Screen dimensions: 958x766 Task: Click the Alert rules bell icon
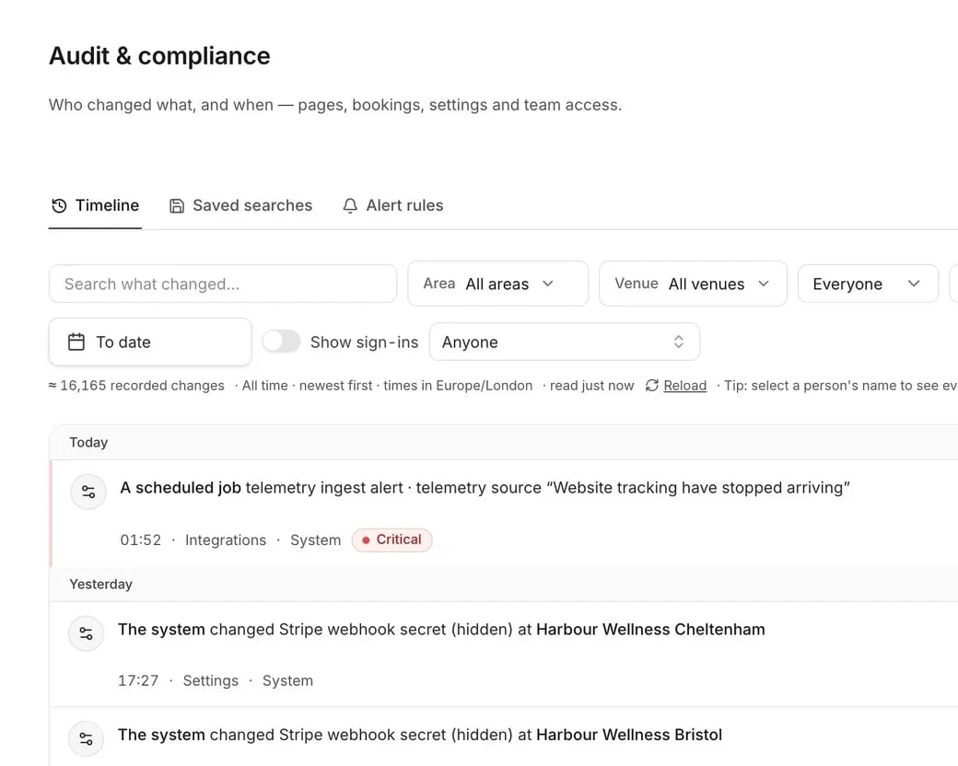point(350,206)
